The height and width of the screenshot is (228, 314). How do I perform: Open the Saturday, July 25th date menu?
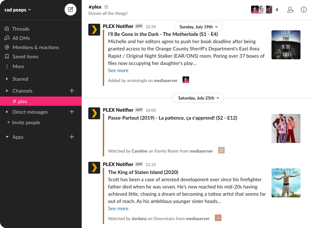click(x=198, y=98)
